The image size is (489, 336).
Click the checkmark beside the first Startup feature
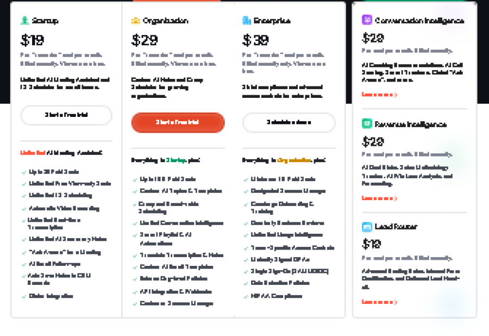[24, 172]
